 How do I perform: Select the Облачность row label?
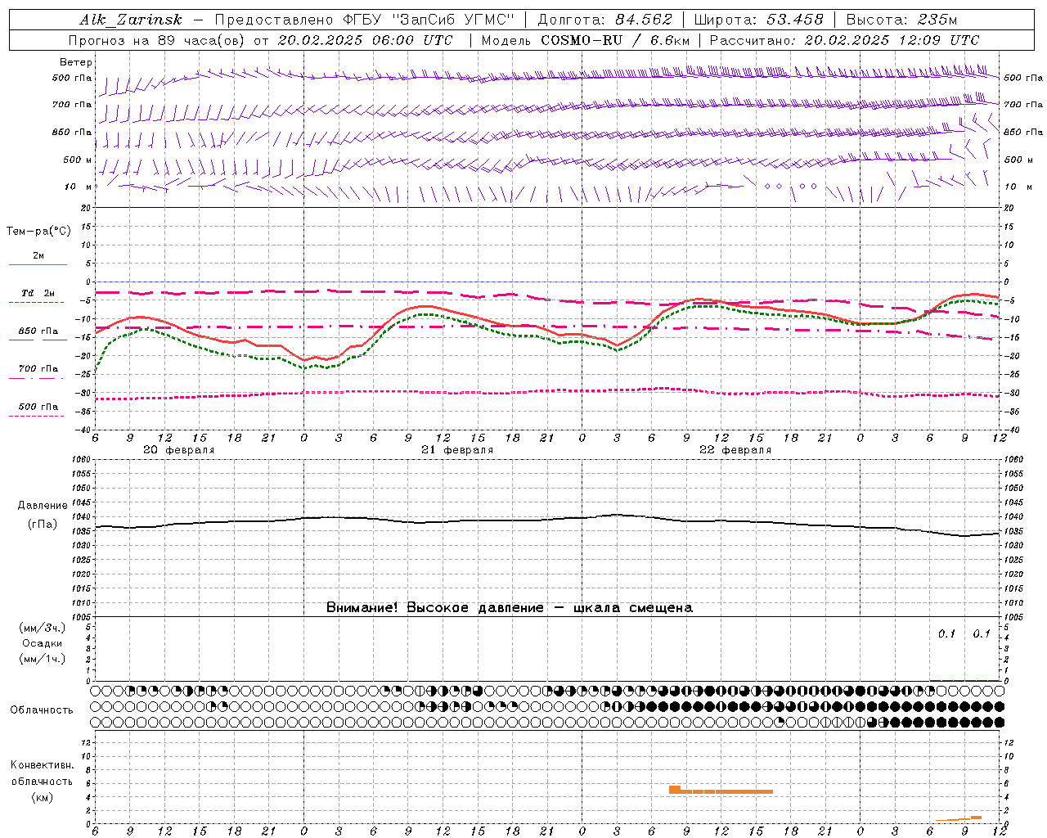tap(42, 710)
